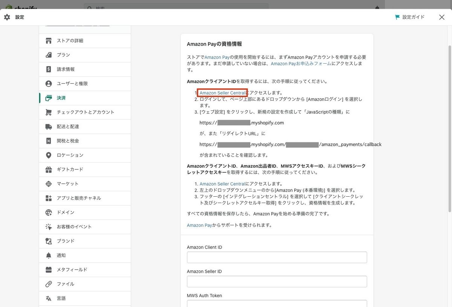
Task: Click the ギフトカード label in the sidebar
Action: [x=70, y=170]
